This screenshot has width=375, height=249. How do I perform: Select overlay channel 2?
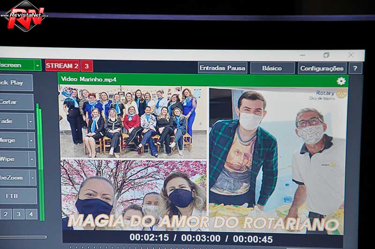point(6,214)
